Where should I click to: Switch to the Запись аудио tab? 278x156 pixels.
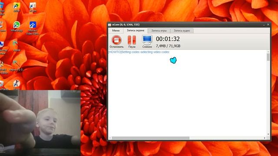point(182,31)
